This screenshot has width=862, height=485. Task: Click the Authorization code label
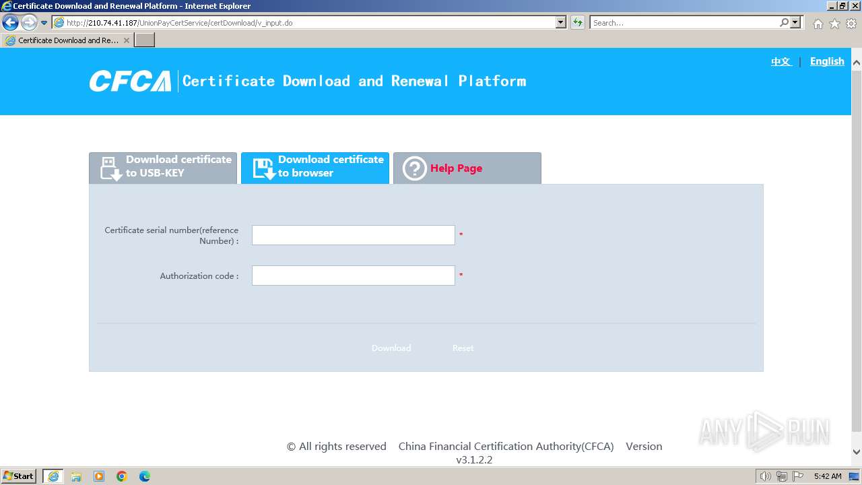click(199, 276)
